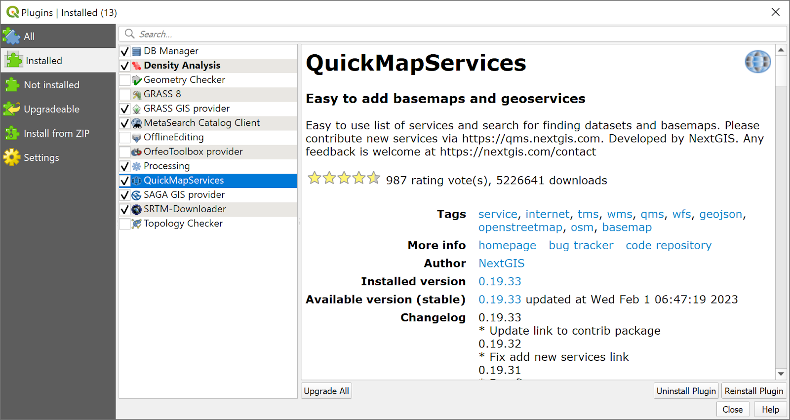This screenshot has height=420, width=790.
Task: Toggle the GRASS GIS provider checkbox
Action: pyautogui.click(x=125, y=109)
